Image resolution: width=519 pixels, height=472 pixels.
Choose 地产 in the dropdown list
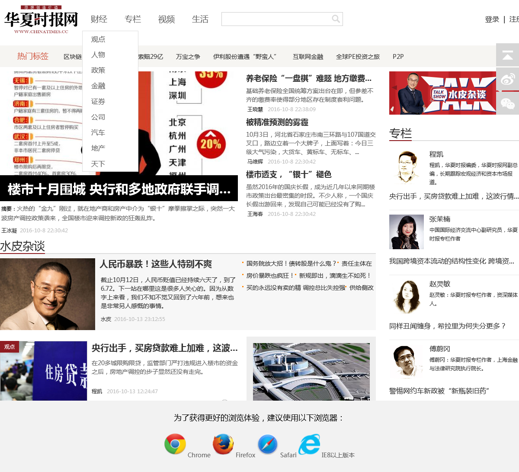(x=98, y=148)
